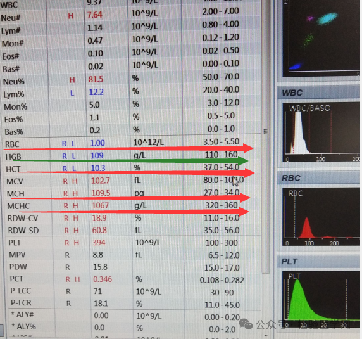Image resolution: width=362 pixels, height=339 pixels.
Task: Click the scrollbar down arrow below results
Action: [266, 335]
